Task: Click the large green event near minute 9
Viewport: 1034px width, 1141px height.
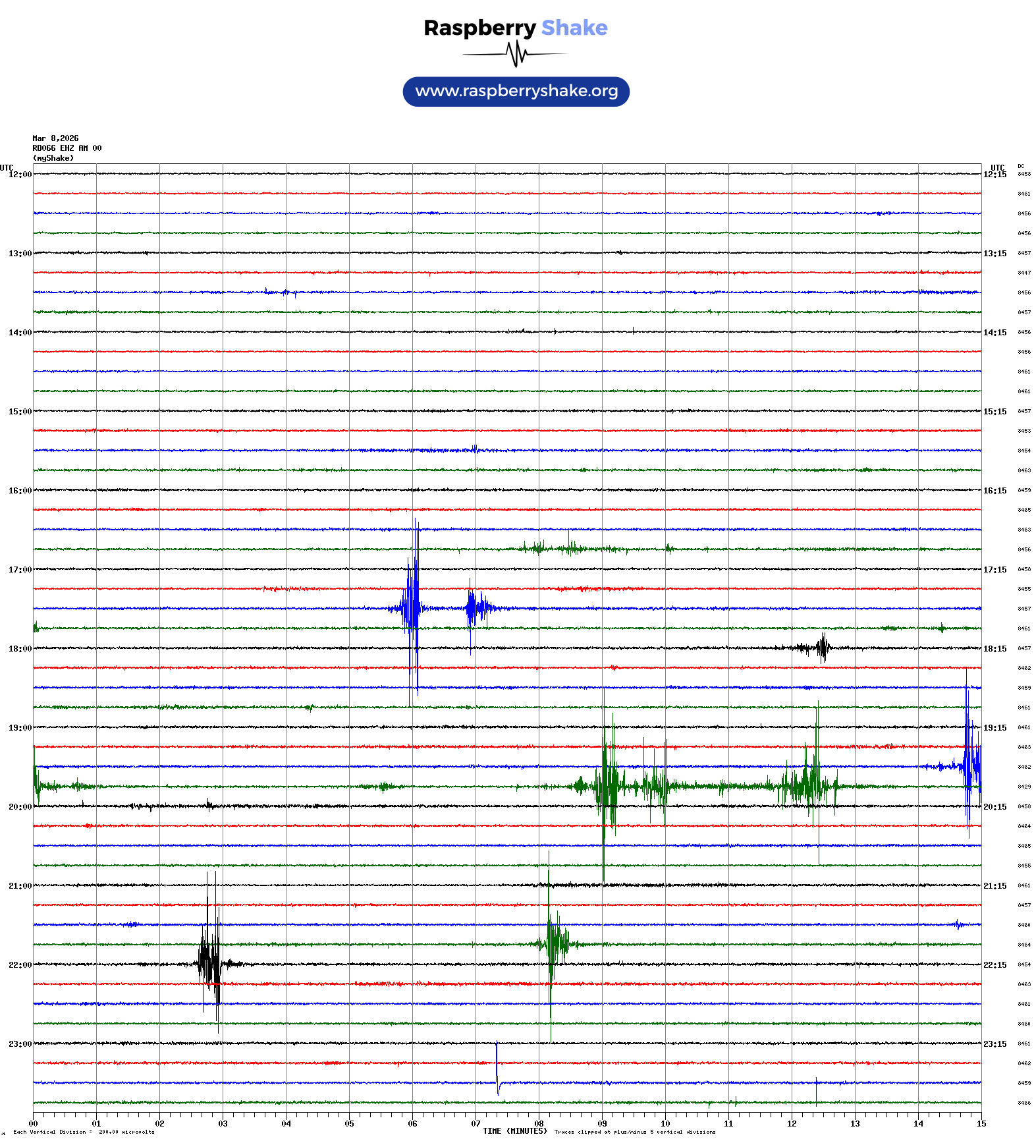Action: point(609,785)
